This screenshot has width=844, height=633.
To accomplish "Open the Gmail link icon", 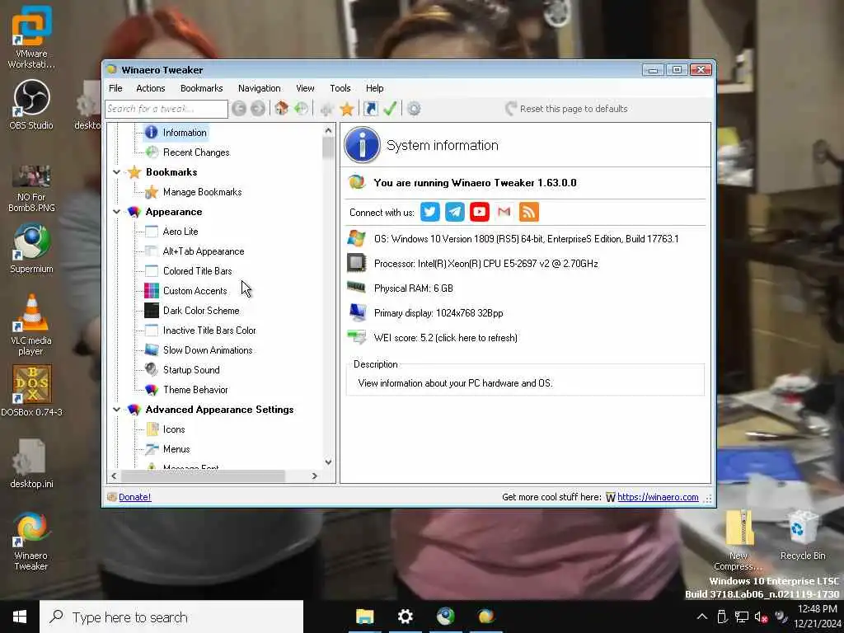I will (504, 212).
